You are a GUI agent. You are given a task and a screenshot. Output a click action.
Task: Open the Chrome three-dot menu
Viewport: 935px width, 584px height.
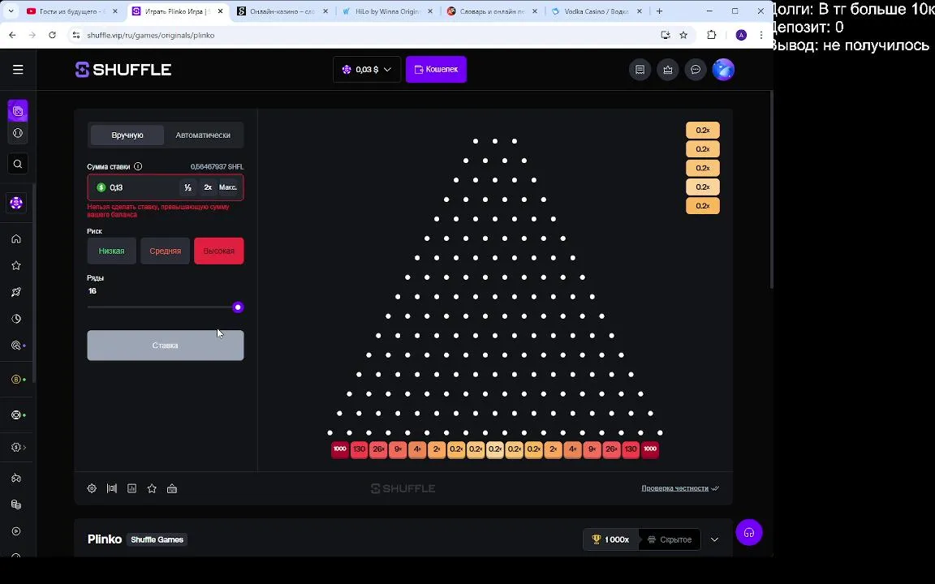pyautogui.click(x=760, y=35)
